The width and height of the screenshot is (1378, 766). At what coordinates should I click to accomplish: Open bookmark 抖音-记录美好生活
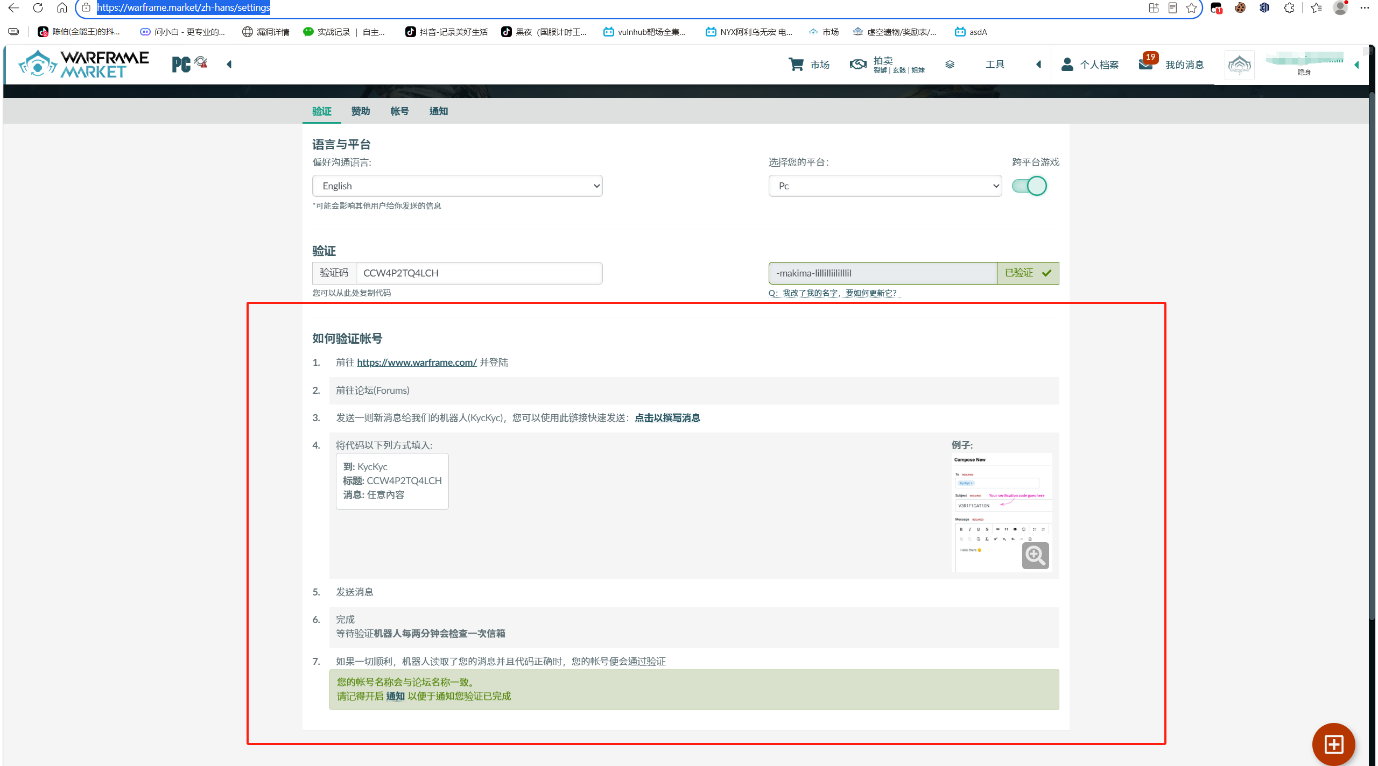click(447, 32)
